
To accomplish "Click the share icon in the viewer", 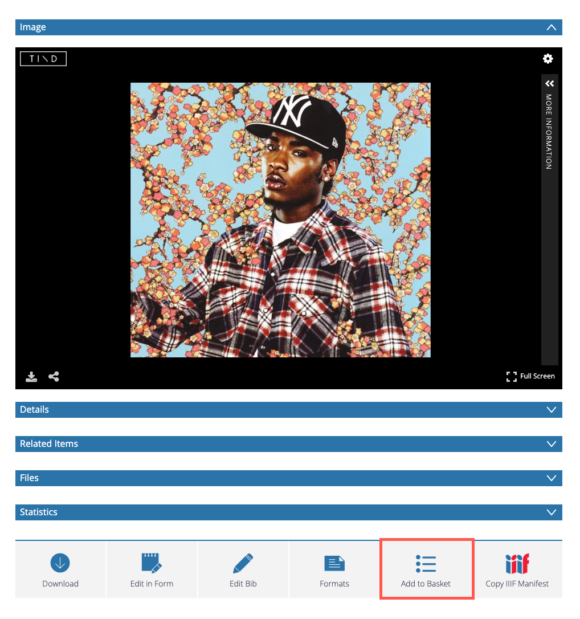I will pos(54,377).
